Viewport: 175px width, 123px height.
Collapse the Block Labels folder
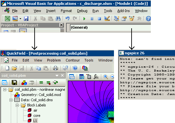point(17,105)
